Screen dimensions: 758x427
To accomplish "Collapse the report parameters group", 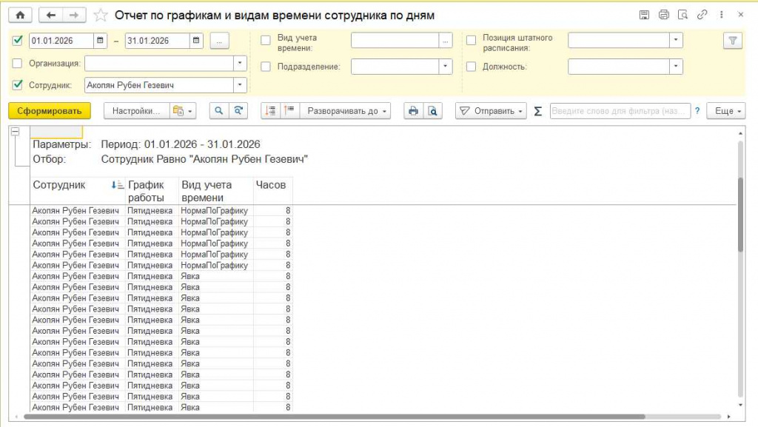I will click(15, 132).
